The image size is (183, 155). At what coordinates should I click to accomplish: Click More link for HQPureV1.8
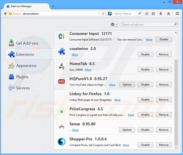coord(112,85)
